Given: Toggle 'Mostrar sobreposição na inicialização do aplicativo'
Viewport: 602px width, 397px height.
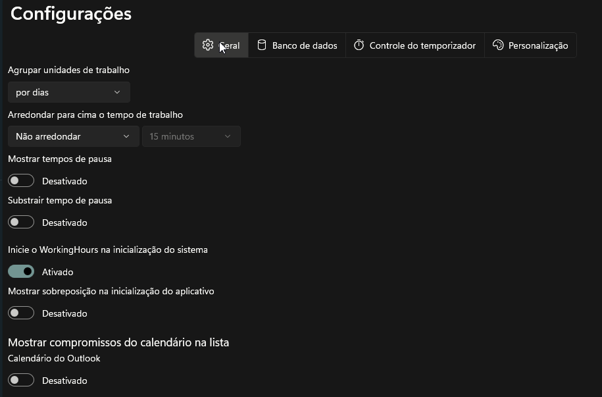Looking at the screenshot, I should [x=21, y=313].
